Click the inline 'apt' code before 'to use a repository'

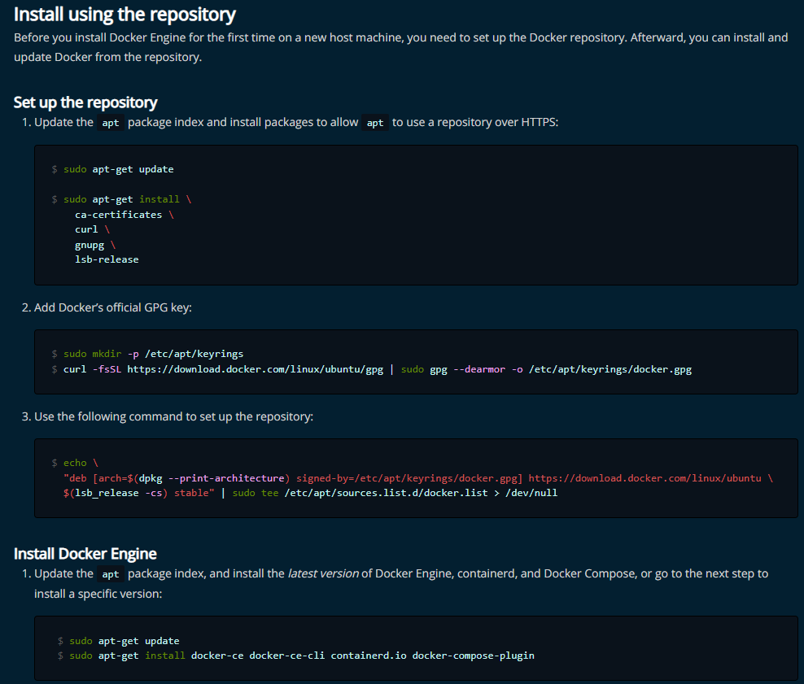click(x=375, y=123)
